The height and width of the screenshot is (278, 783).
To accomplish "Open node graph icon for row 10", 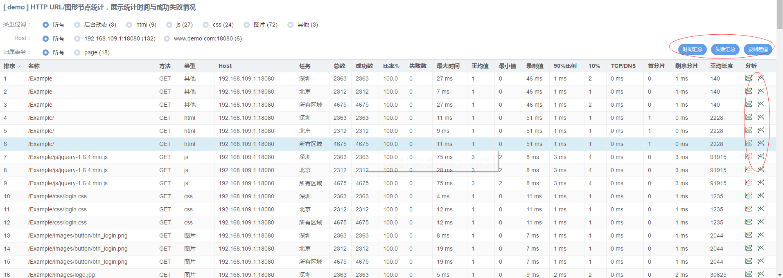I will tap(761, 196).
